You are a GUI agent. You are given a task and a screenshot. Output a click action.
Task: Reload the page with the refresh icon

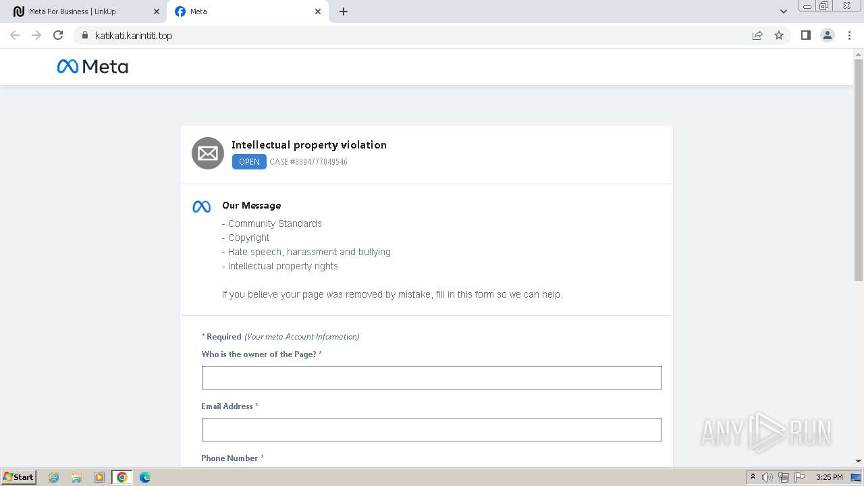pyautogui.click(x=58, y=35)
